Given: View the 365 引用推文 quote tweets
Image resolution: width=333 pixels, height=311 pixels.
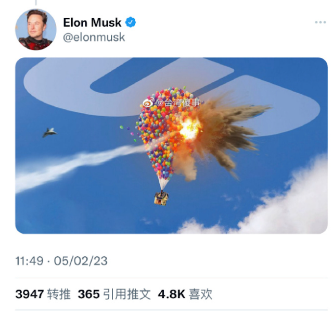Looking at the screenshot, I should 114,294.
